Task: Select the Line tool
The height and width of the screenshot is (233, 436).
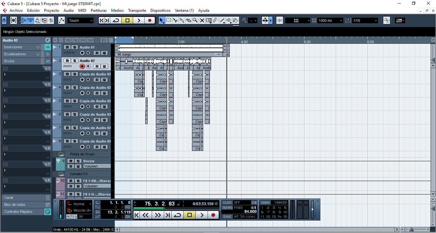Action: click(222, 20)
